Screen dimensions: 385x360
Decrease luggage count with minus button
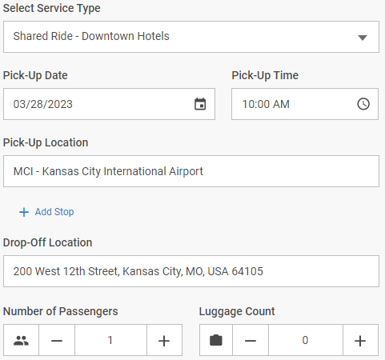point(251,340)
